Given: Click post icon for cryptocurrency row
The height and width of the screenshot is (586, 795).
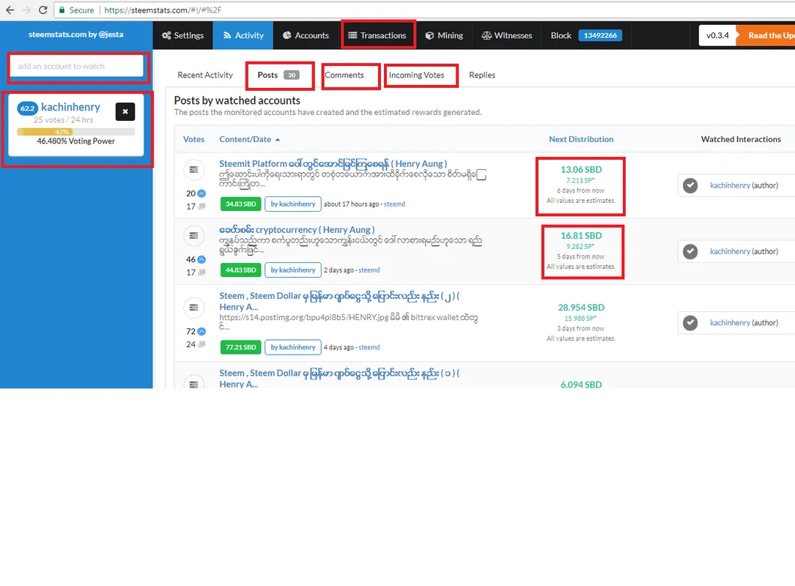Looking at the screenshot, I should coord(193,236).
